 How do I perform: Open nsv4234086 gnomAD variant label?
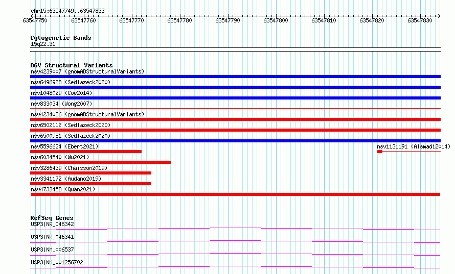click(87, 114)
